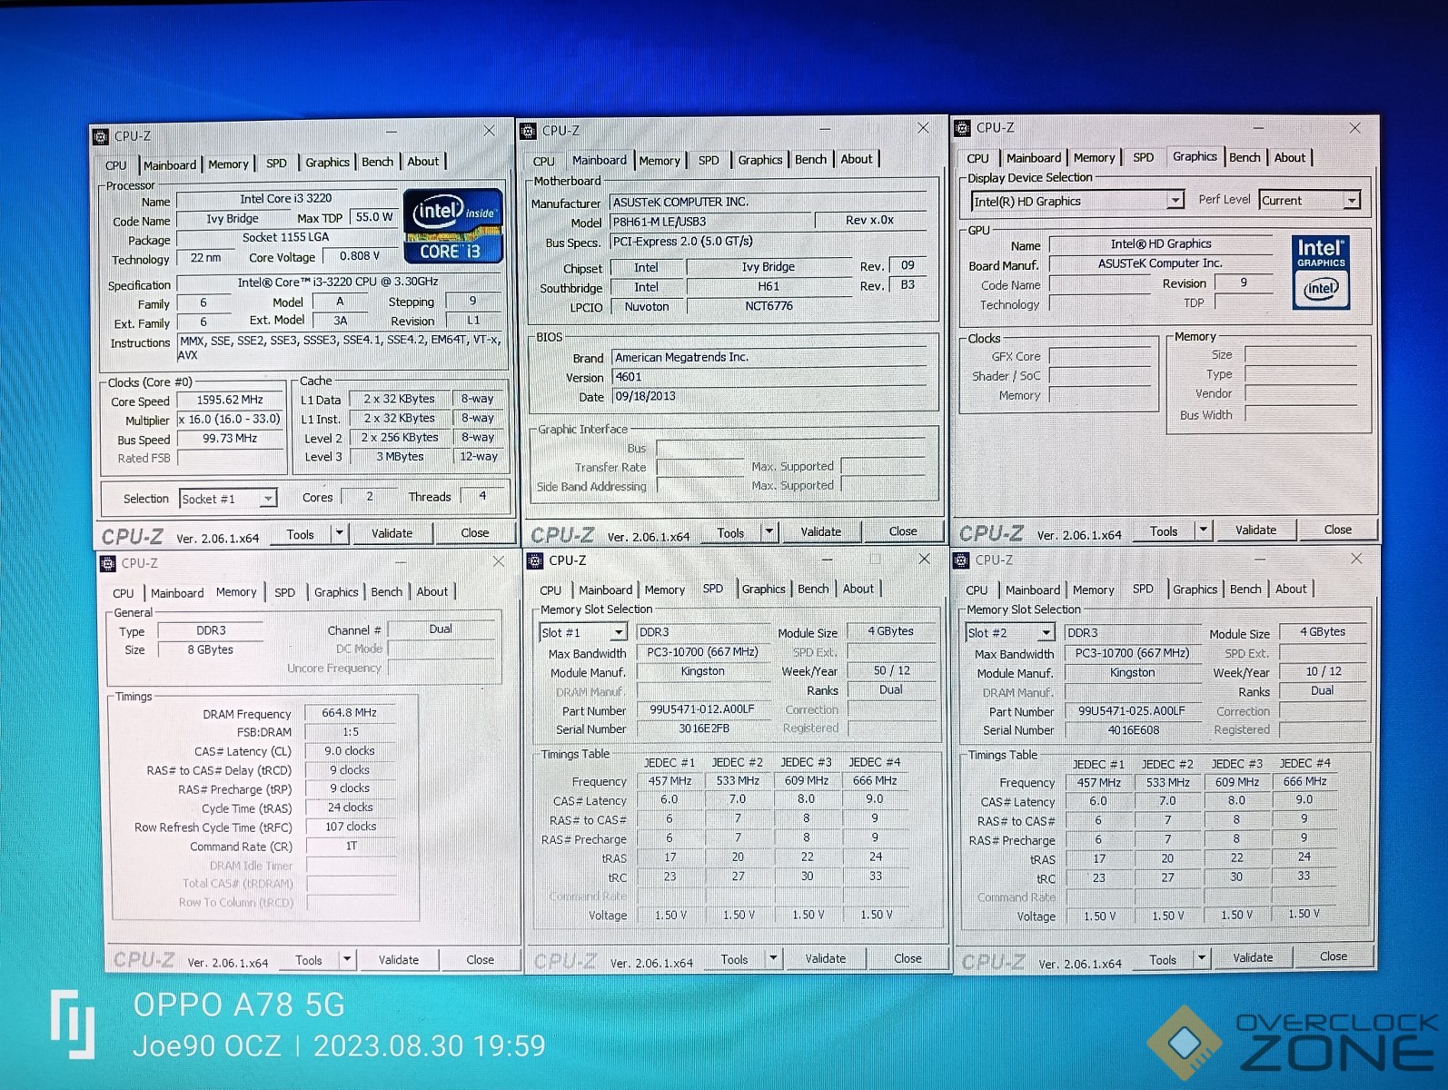Click the CPU-Z app icon in the processor window title bar
Viewport: 1448px width, 1090px height.
tap(101, 136)
